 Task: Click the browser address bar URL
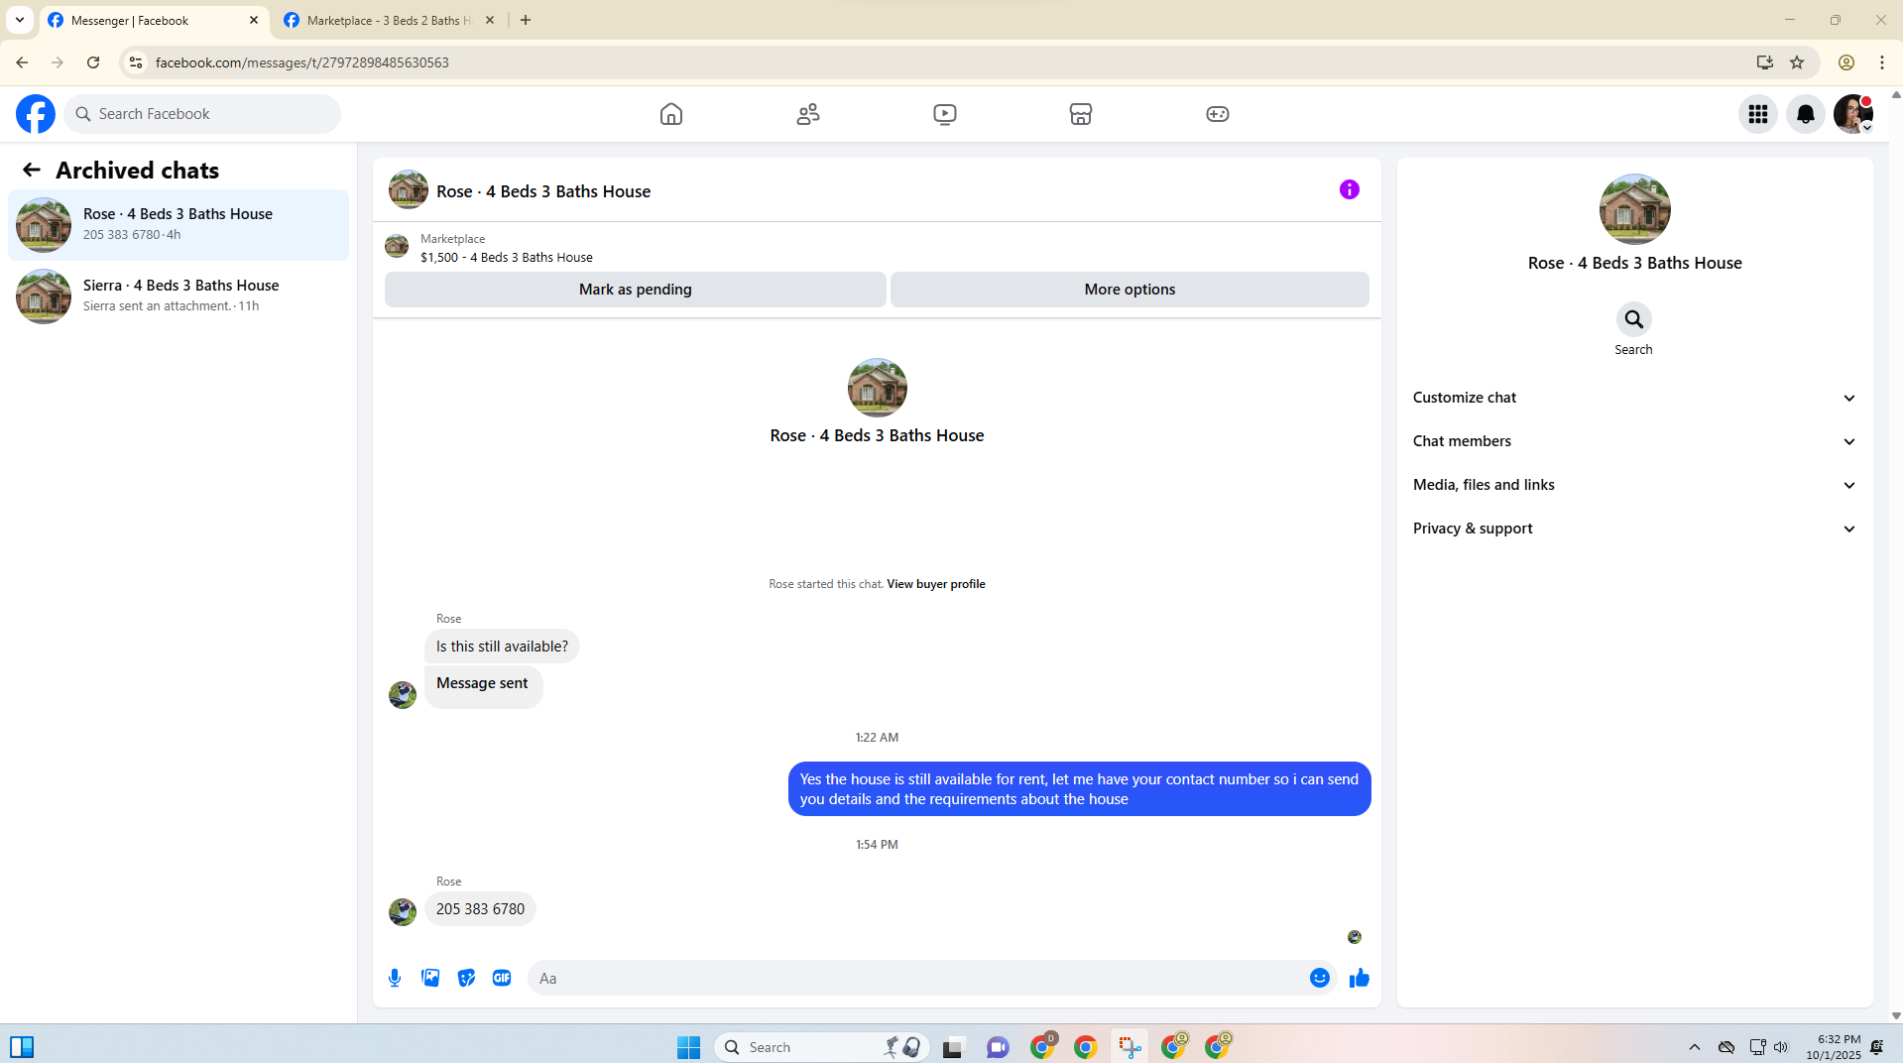click(x=302, y=62)
